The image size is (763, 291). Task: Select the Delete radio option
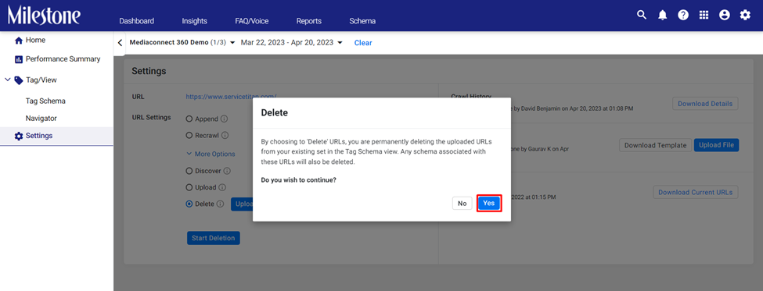tap(189, 204)
